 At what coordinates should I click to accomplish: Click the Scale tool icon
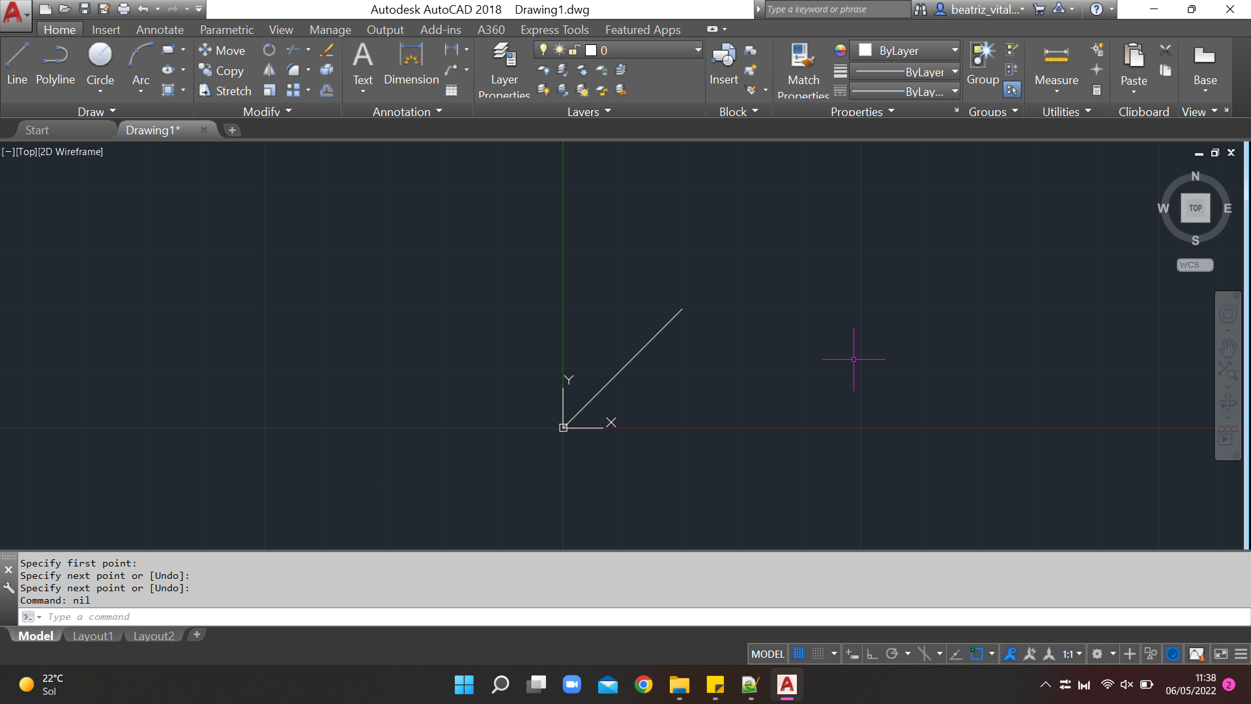pos(269,91)
